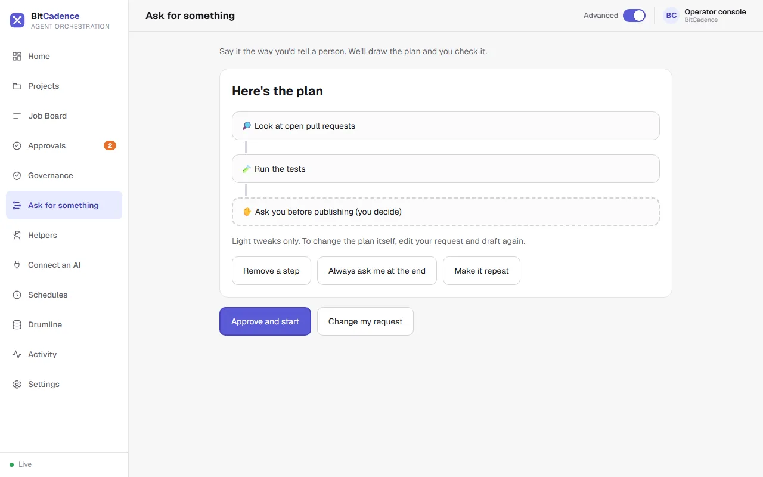Screen dimensions: 763x477
Task: Click the BitCadence logo icon
Action: tap(17, 20)
